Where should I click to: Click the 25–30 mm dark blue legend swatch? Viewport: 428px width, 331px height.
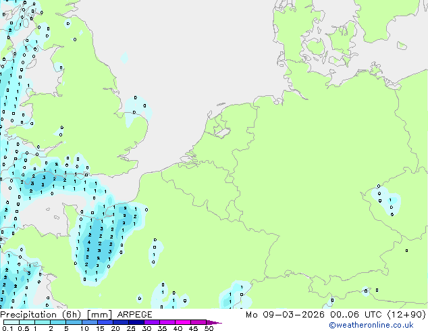[136, 322]
